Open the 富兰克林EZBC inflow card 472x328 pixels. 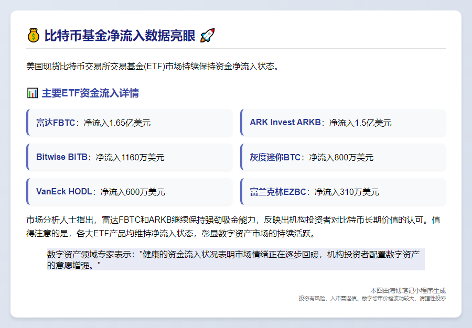click(x=343, y=192)
